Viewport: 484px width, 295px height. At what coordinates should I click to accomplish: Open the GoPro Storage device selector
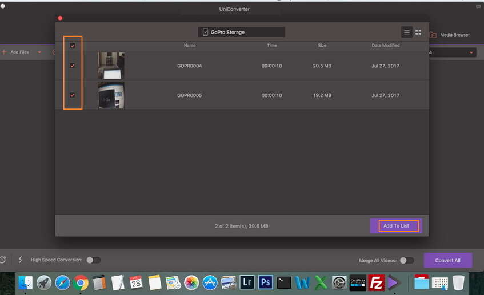[x=241, y=32]
